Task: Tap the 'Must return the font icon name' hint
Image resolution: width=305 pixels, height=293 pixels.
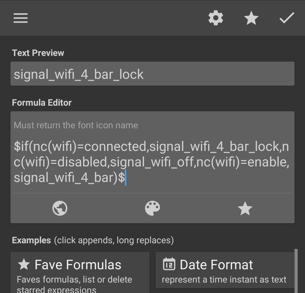Action: pos(76,125)
